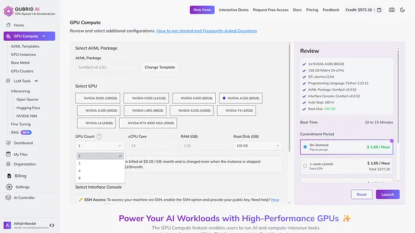Image resolution: width=415 pixels, height=233 pixels.
Task: Select NVIDIA B200 (180GB) GPU
Action: (x=98, y=98)
